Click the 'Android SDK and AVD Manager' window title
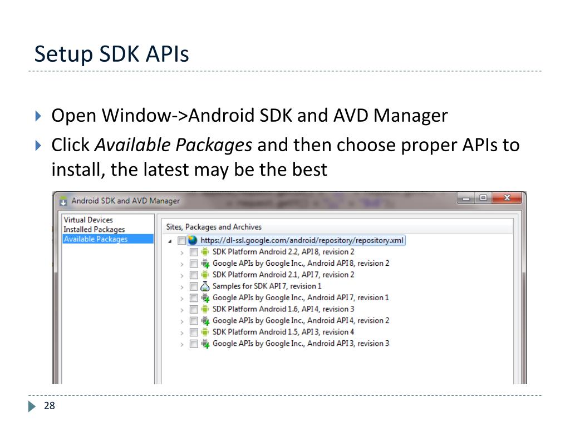Screen dimensions: 570x427 click(125, 201)
